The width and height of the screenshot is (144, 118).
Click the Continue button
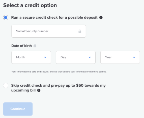pos(18,109)
